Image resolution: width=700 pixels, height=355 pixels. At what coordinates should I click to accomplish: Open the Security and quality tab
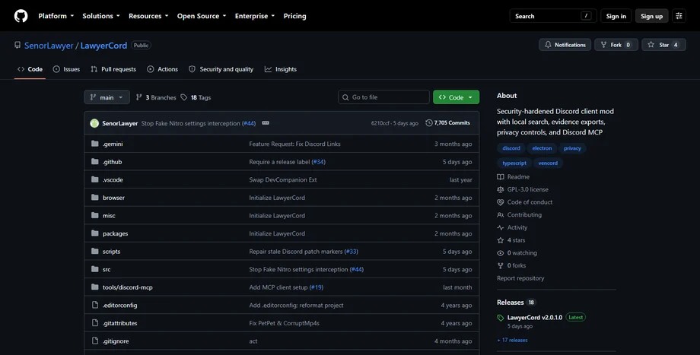(x=221, y=69)
